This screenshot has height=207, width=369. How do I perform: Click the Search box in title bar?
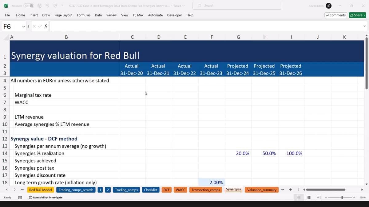pos(236,6)
